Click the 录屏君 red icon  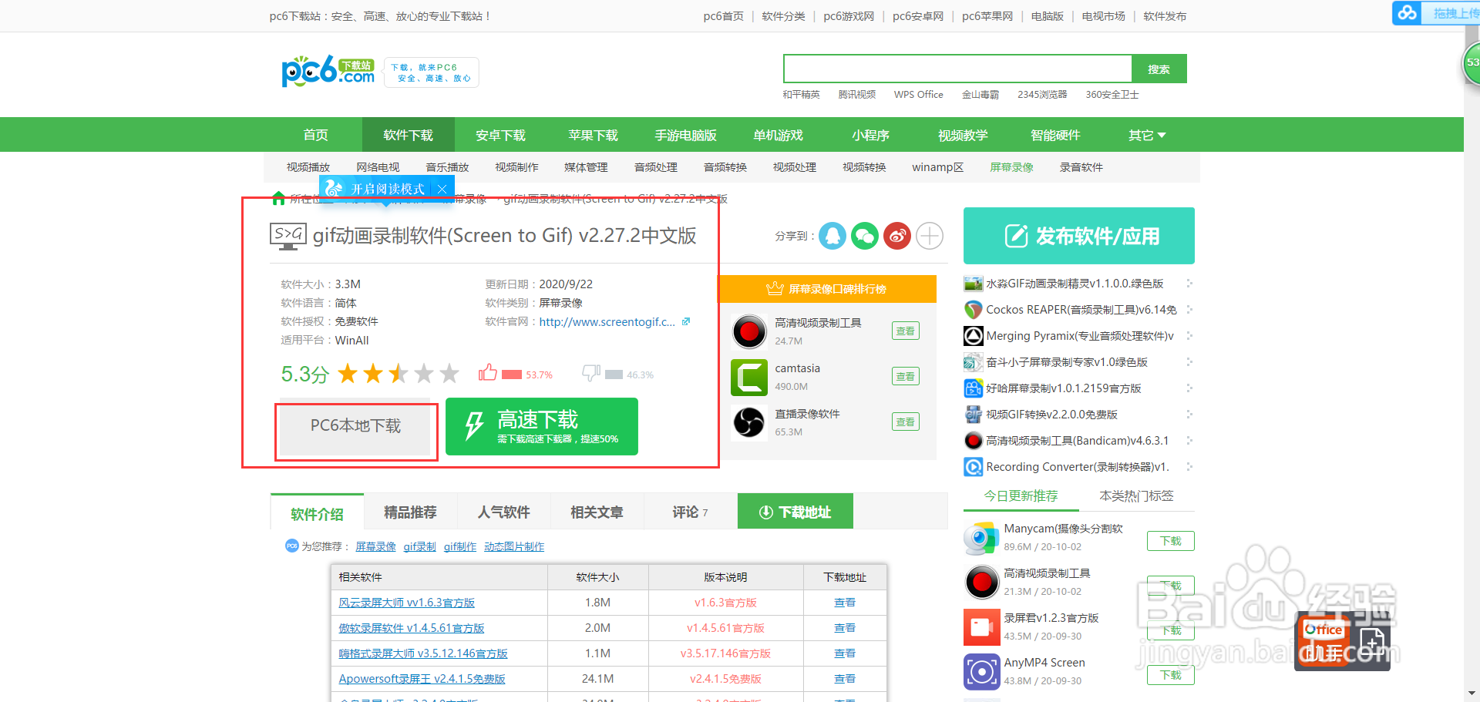tap(981, 627)
